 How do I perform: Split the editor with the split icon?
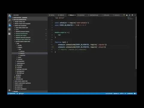(x=132, y=15)
